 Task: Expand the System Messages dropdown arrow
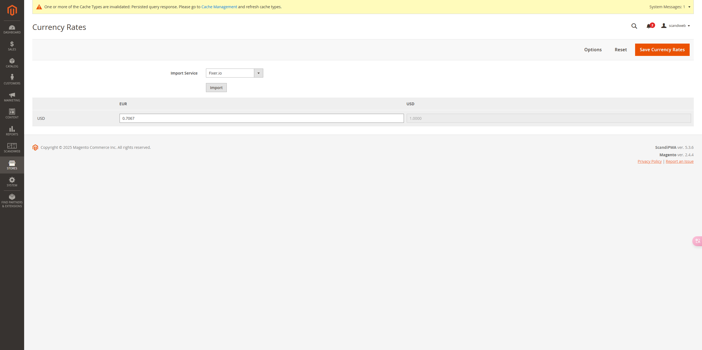point(689,7)
